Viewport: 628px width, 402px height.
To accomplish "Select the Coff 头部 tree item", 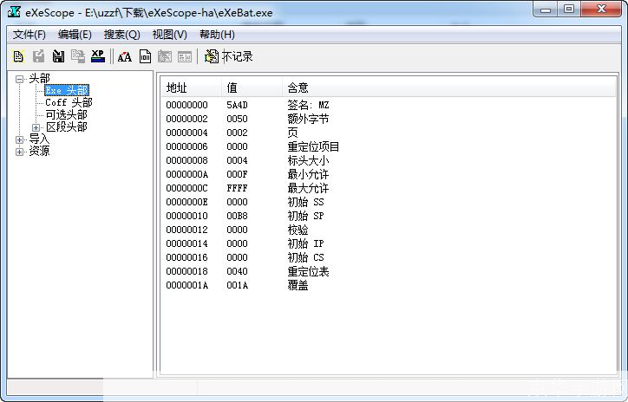I will click(x=69, y=103).
